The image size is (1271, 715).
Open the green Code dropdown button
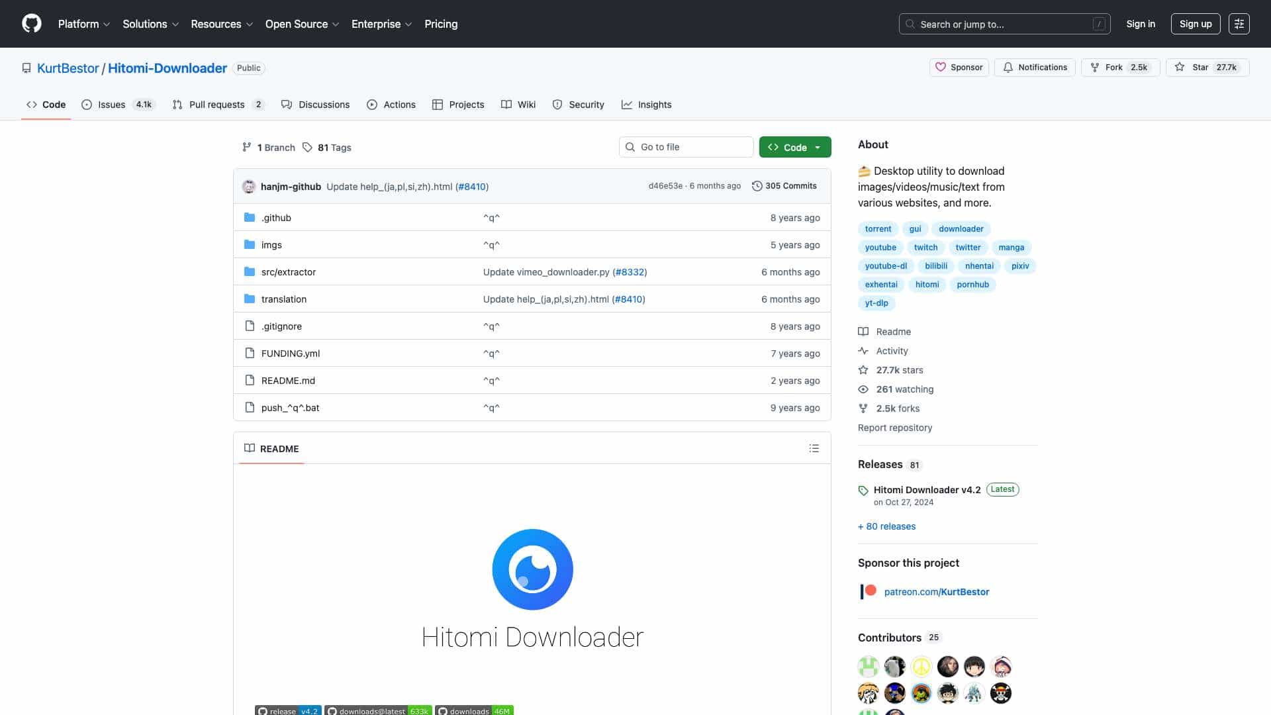coord(795,147)
